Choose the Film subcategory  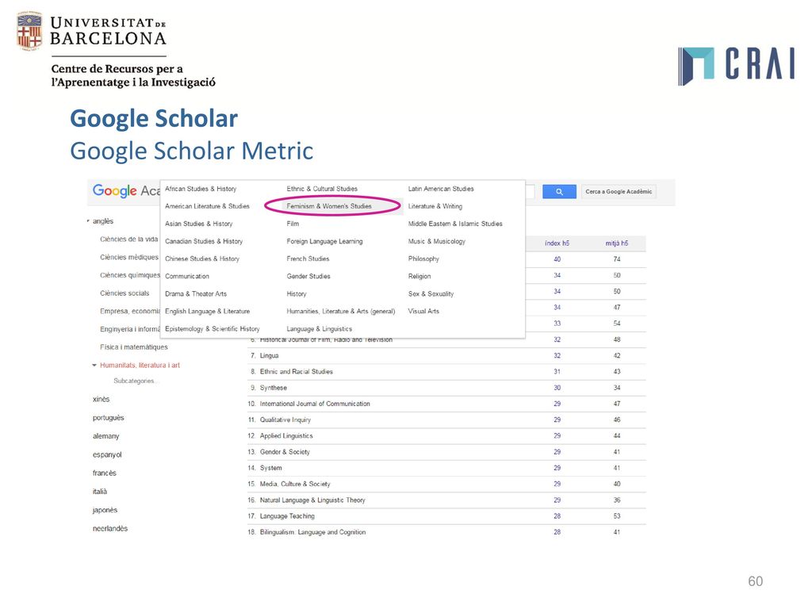[x=293, y=224]
